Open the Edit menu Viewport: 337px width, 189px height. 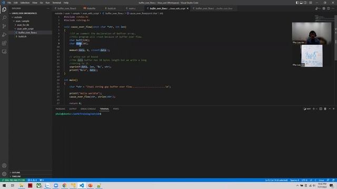[15, 3]
